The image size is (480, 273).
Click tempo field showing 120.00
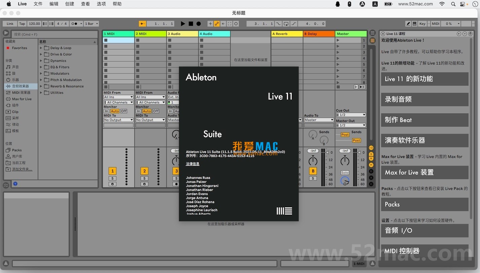(x=34, y=24)
